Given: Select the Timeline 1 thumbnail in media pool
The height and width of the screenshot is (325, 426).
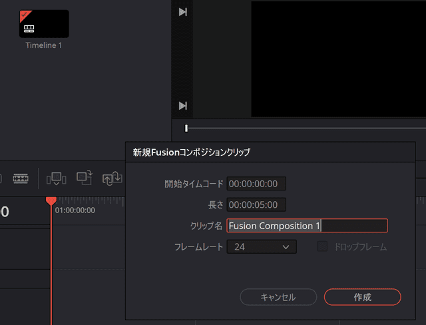Looking at the screenshot, I should coord(44,24).
